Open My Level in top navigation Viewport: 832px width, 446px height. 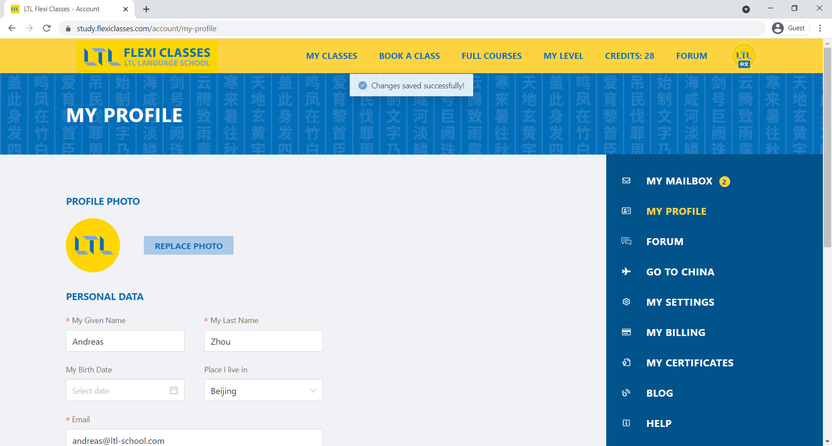click(563, 56)
